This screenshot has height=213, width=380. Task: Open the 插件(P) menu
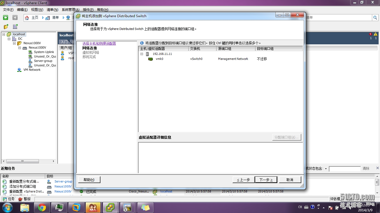(x=88, y=10)
